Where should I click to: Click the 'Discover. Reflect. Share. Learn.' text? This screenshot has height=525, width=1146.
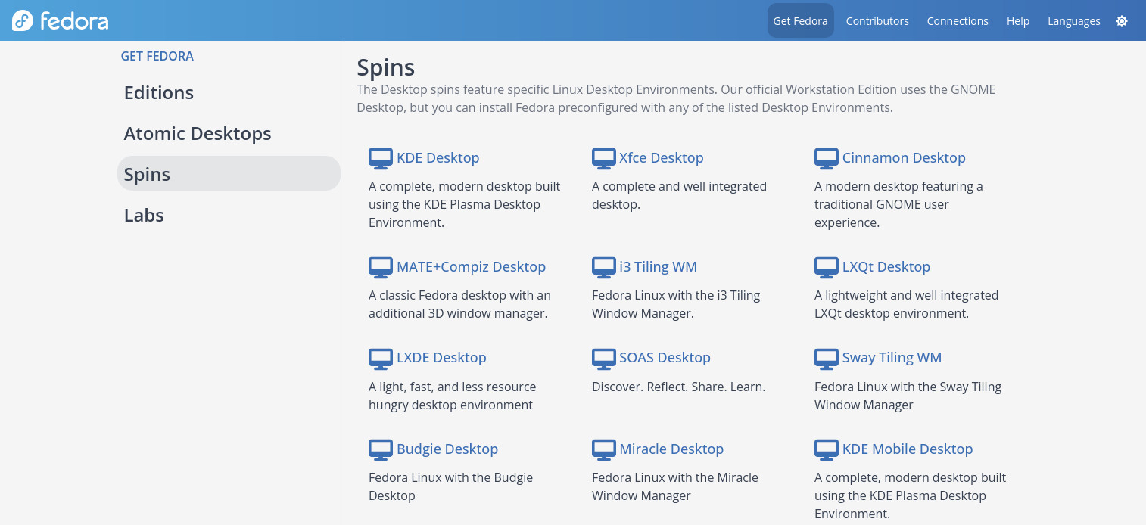click(678, 387)
